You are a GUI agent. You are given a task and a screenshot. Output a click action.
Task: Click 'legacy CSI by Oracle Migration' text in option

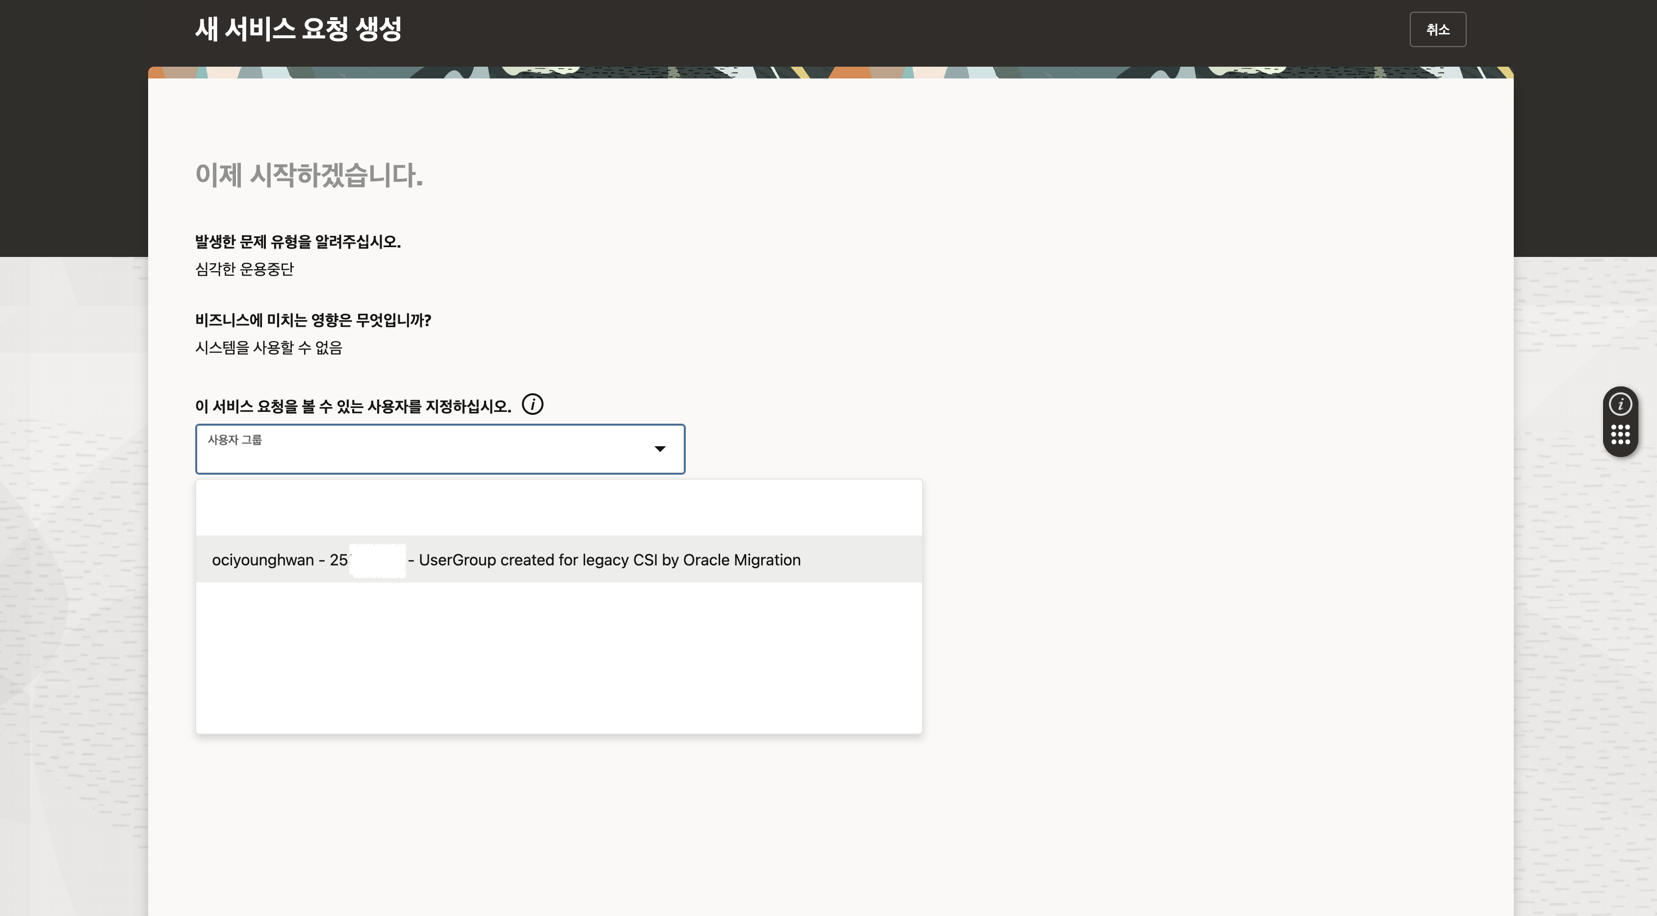(691, 560)
